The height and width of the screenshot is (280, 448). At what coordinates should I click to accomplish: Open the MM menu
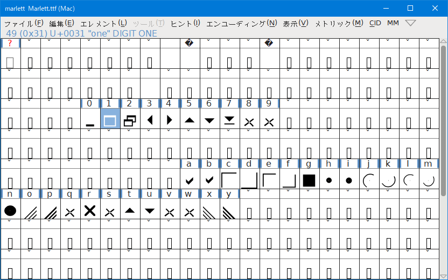(393, 23)
